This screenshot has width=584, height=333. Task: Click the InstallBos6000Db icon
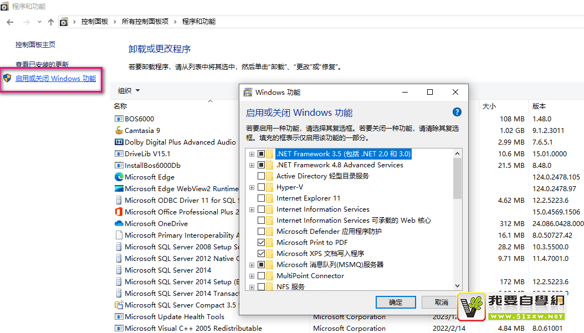click(x=119, y=165)
